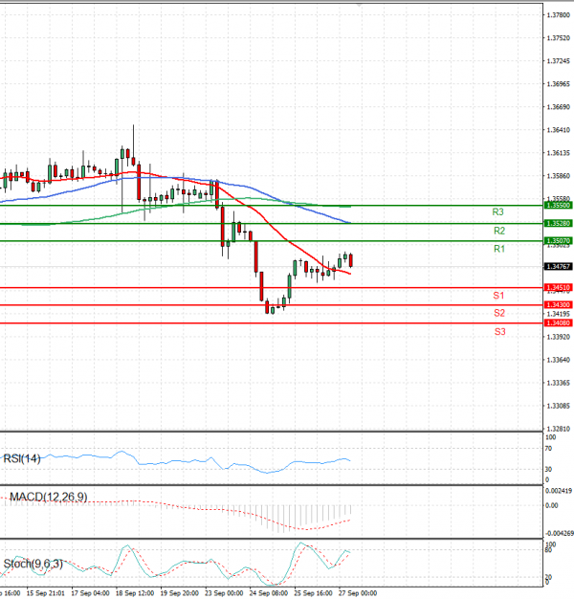Select the 1.35070 green price tag
Screen dimensions: 574x599
tap(558, 241)
